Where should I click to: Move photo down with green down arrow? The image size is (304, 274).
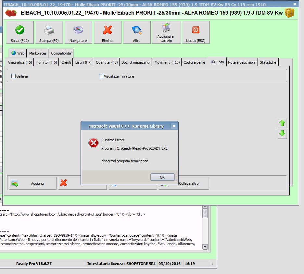[282, 133]
